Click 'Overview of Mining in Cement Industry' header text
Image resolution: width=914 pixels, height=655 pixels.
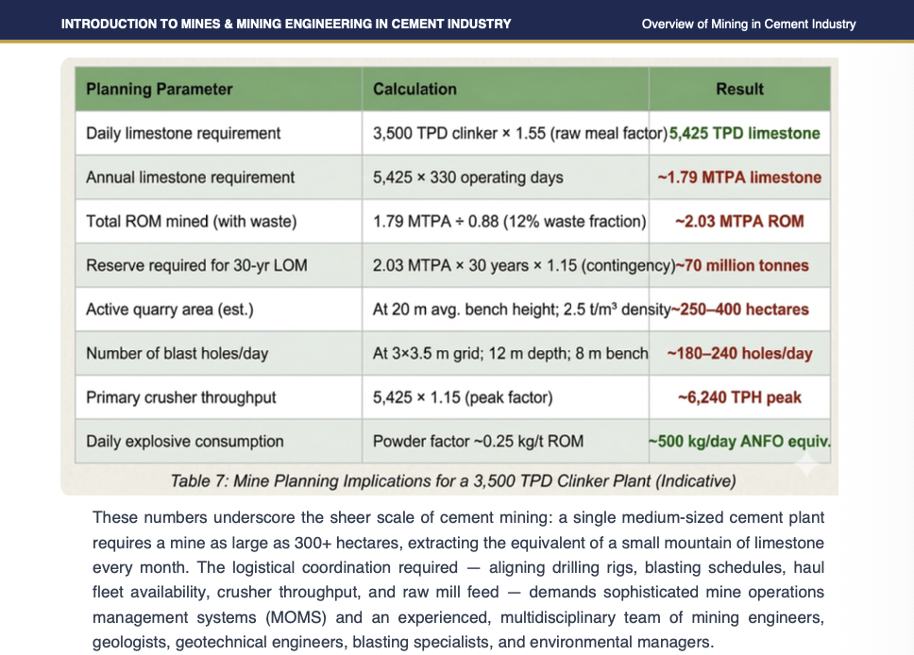(x=749, y=24)
